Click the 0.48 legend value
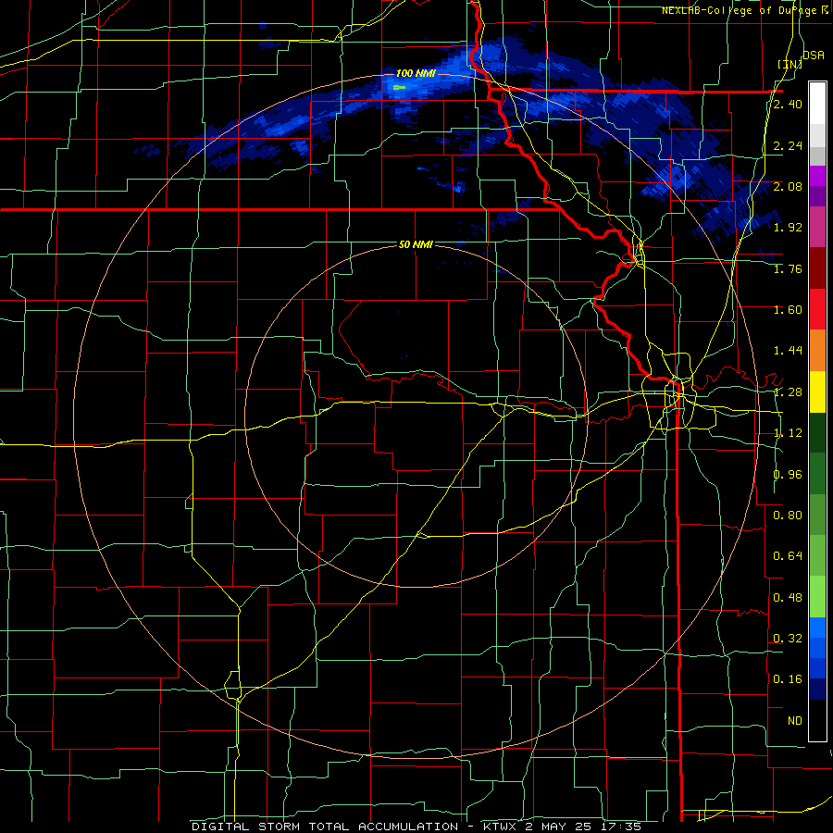 coord(788,598)
